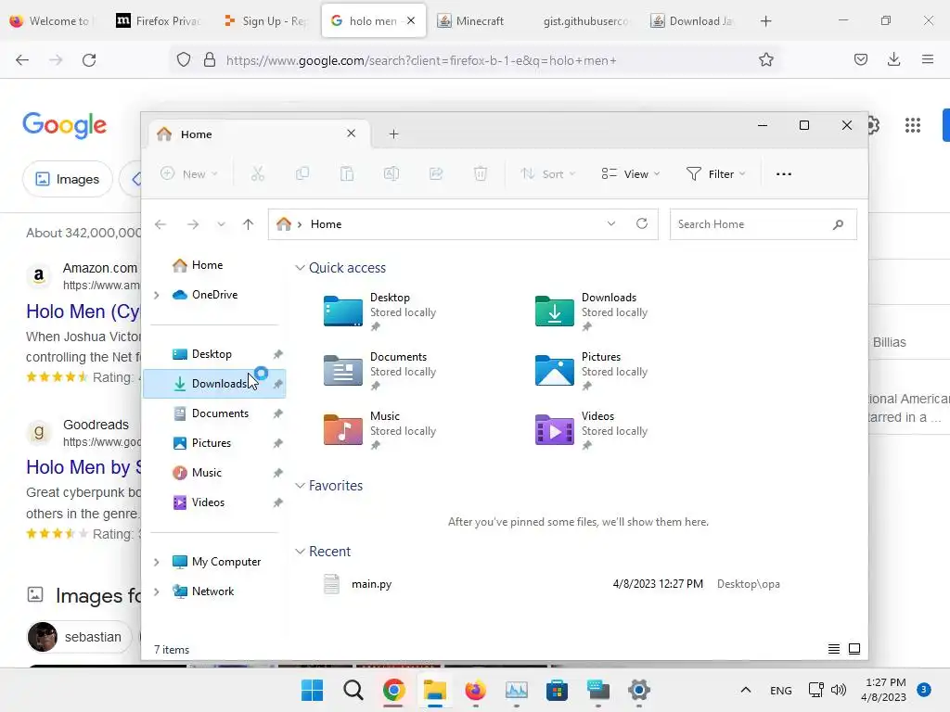Image resolution: width=950 pixels, height=712 pixels.
Task: Save page to Pocket icon in Firefox
Action: click(x=860, y=59)
